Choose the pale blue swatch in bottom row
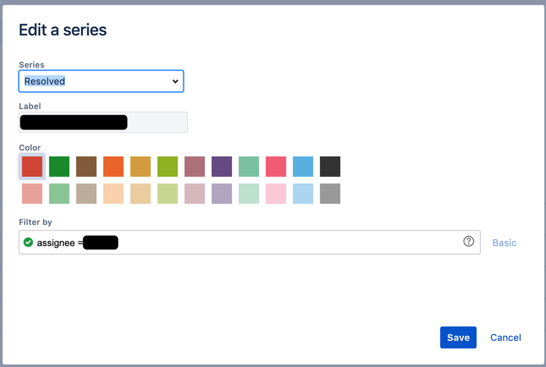This screenshot has height=367, width=546. click(303, 193)
